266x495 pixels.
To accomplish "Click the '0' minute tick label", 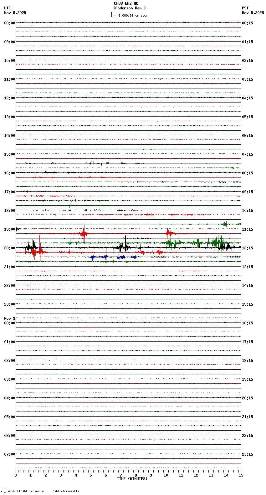I will pos(16,475).
